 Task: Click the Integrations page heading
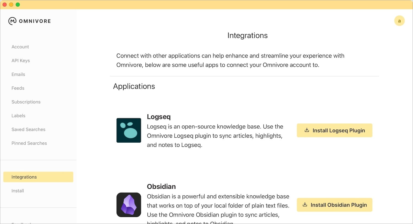(248, 35)
